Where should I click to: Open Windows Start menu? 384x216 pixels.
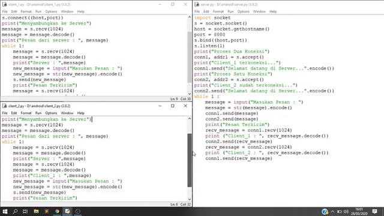(5, 211)
